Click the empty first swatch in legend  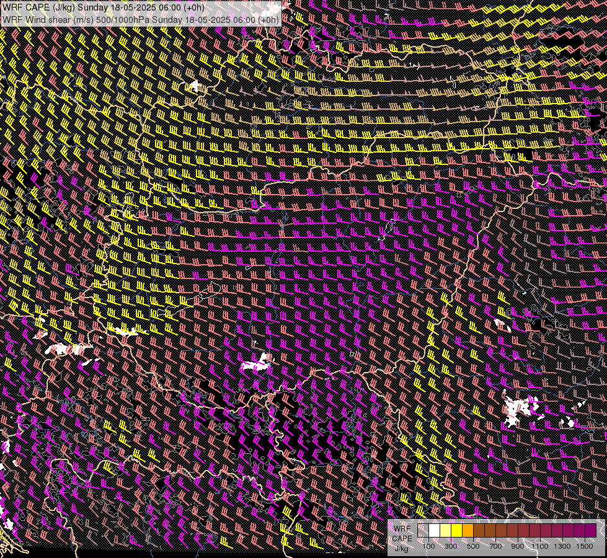pos(423,531)
